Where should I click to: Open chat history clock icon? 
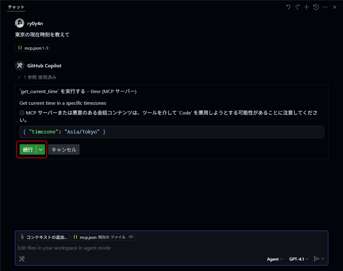316,7
